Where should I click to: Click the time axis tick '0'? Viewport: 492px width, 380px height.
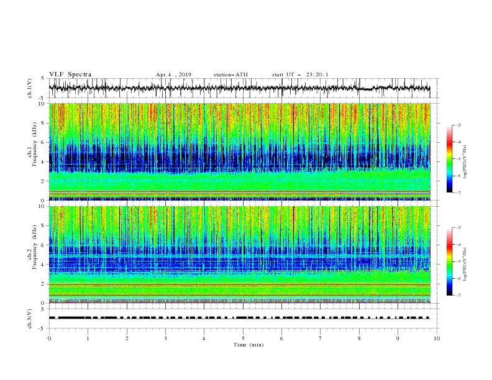(x=49, y=338)
